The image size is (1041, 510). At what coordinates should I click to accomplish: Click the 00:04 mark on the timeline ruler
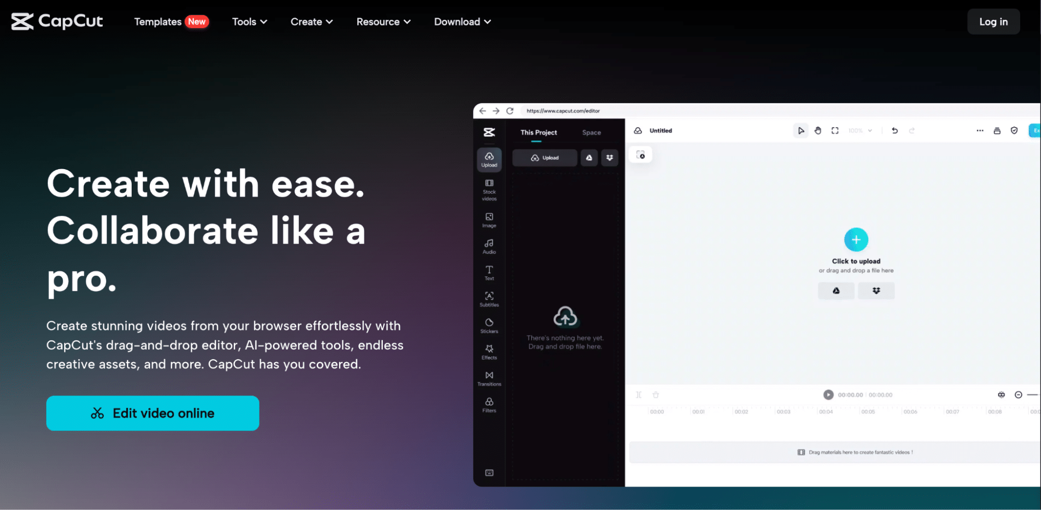(826, 412)
